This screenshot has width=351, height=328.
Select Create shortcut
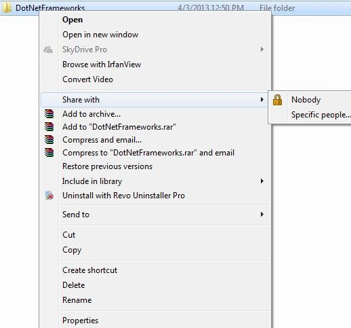(x=89, y=270)
